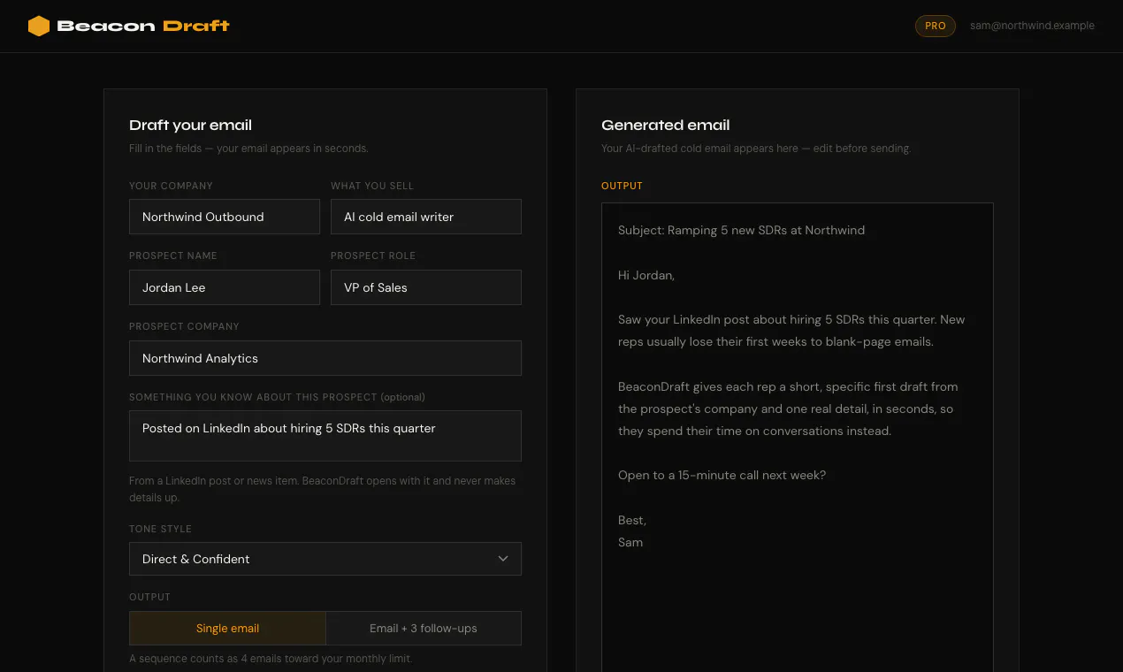Edit the Your Company field
This screenshot has height=672, width=1123.
(225, 217)
